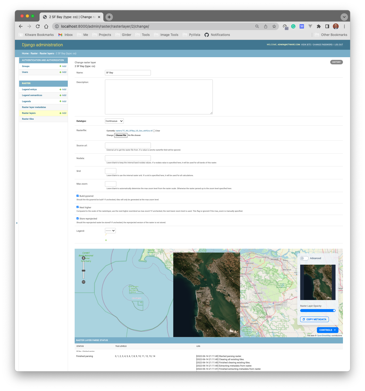Open the Girder bookmarks folder
Viewport: 365px width, 391px height.
(123, 35)
